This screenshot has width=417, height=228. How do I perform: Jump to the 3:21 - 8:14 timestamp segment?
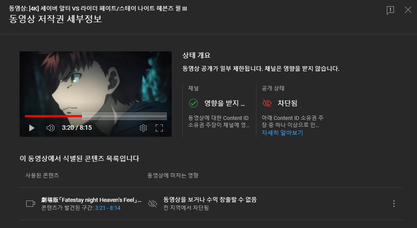tap(108, 208)
